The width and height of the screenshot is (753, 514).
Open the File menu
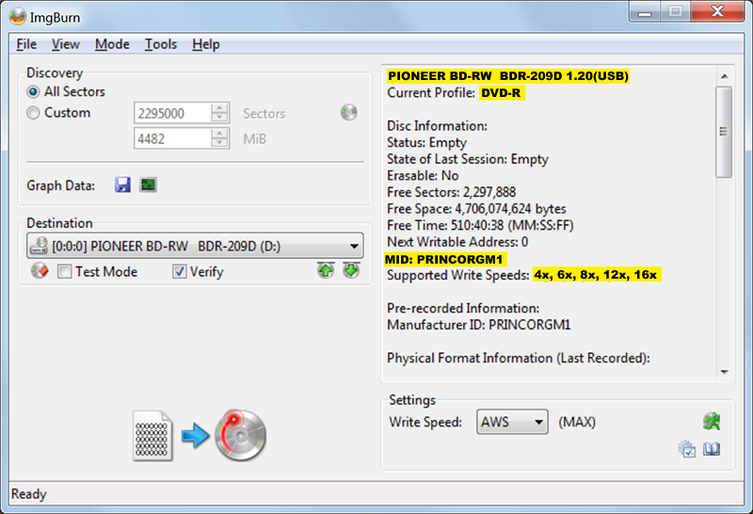(26, 44)
